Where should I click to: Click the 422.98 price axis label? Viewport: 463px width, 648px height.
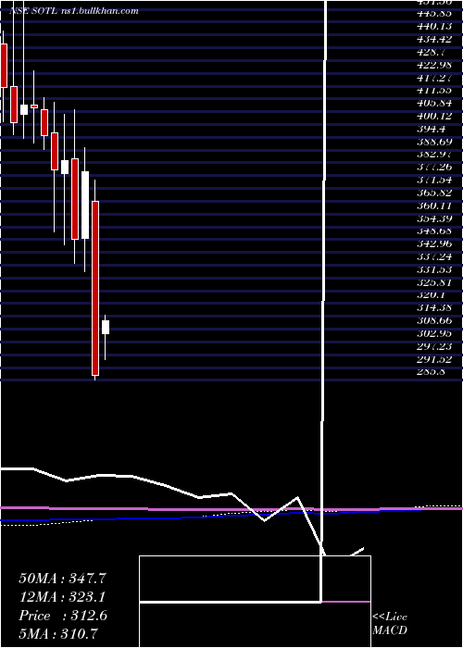point(434,65)
